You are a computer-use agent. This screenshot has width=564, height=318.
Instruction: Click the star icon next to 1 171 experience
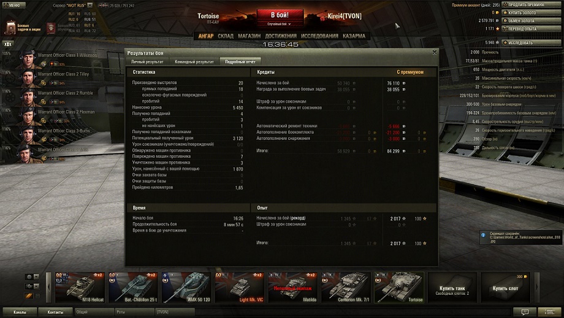(x=498, y=28)
